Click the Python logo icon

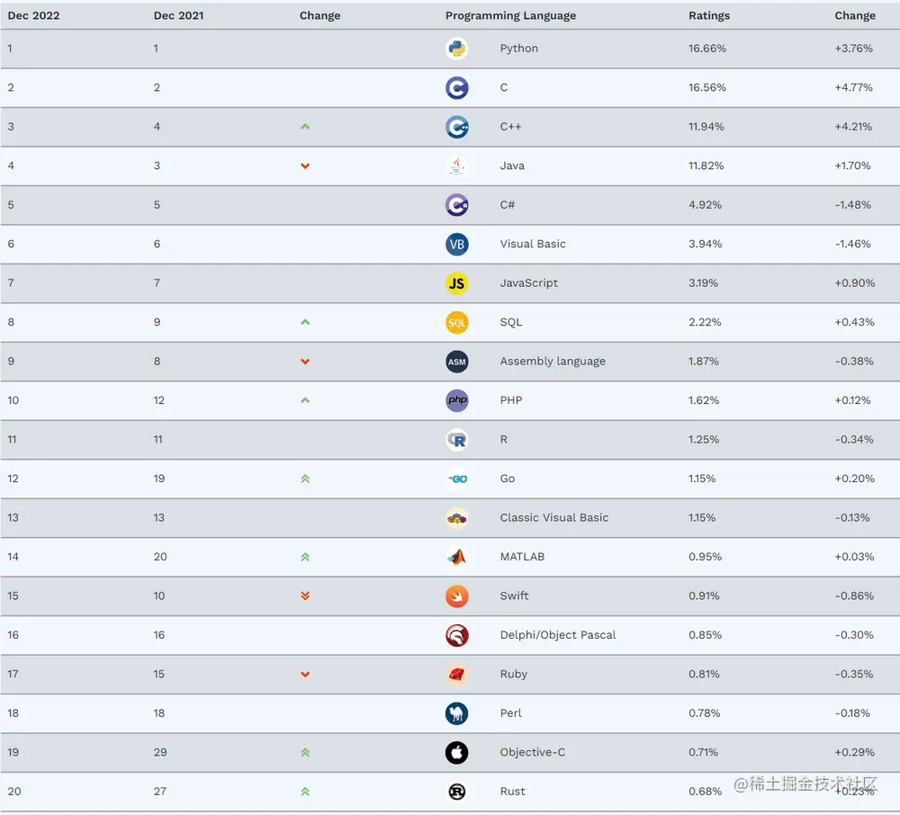(x=457, y=49)
